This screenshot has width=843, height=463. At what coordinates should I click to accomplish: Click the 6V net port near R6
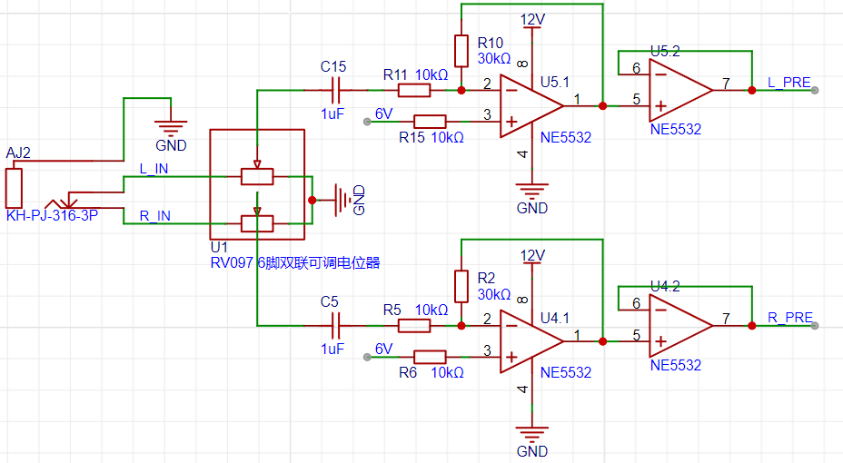(x=367, y=357)
